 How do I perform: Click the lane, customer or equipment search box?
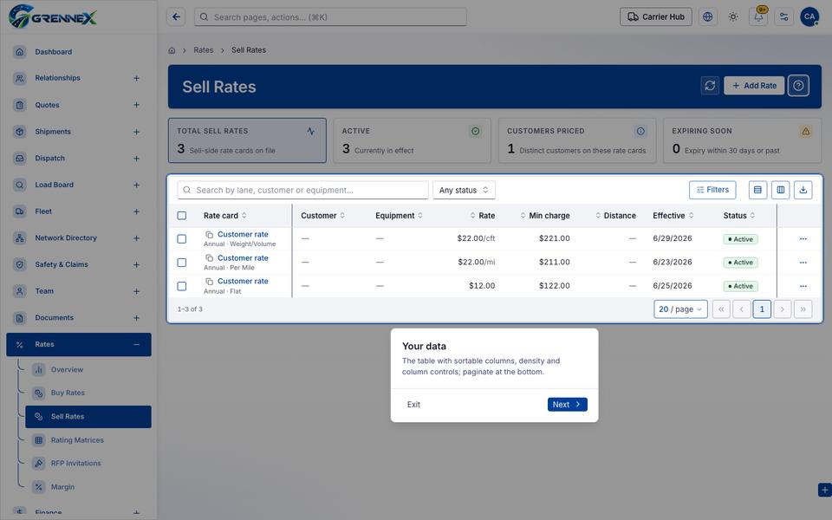click(303, 190)
